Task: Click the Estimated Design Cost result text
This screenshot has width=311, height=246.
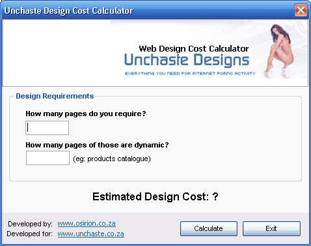Action: (155, 196)
